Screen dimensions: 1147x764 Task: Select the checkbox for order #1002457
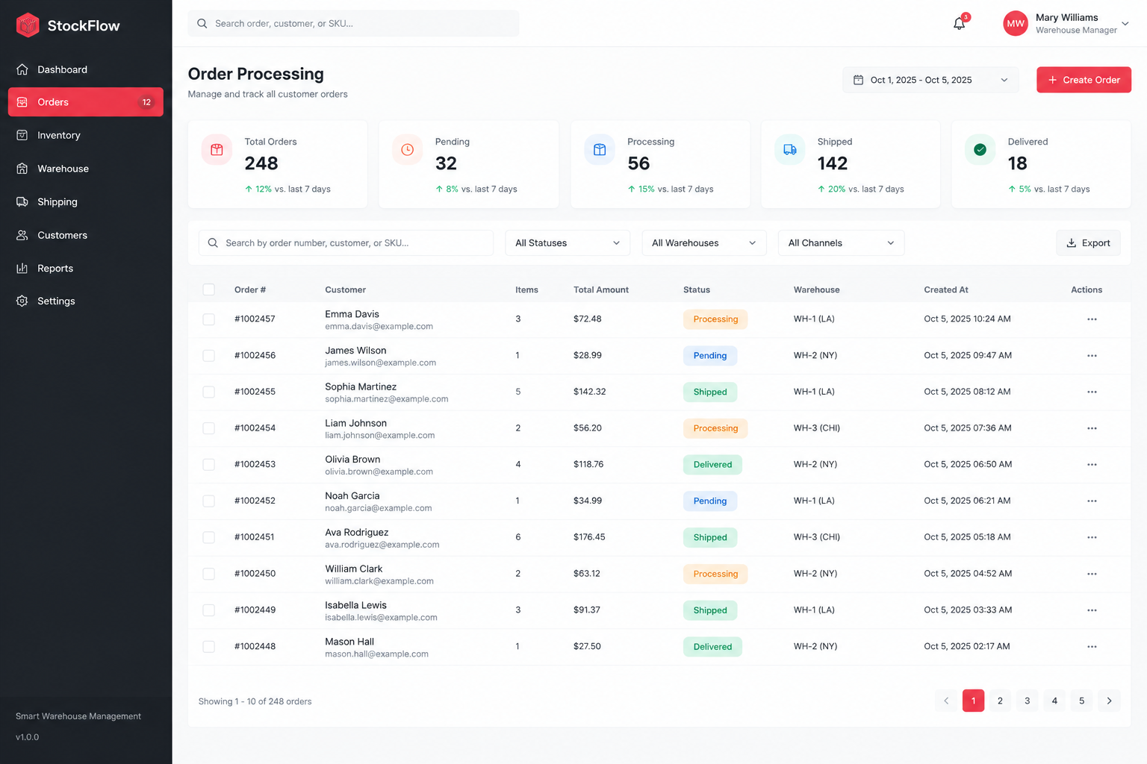click(x=209, y=319)
